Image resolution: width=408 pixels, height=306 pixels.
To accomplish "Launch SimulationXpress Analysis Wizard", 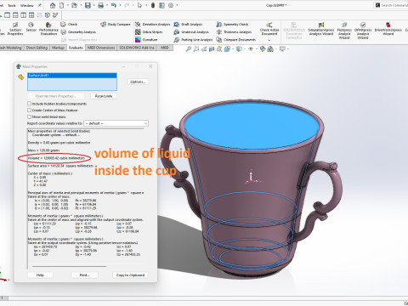I will pos(320,29).
